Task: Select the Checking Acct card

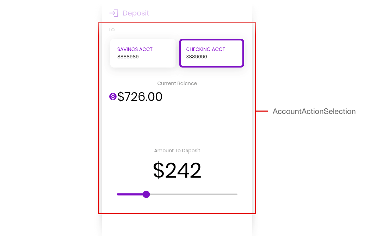Action: coord(211,53)
